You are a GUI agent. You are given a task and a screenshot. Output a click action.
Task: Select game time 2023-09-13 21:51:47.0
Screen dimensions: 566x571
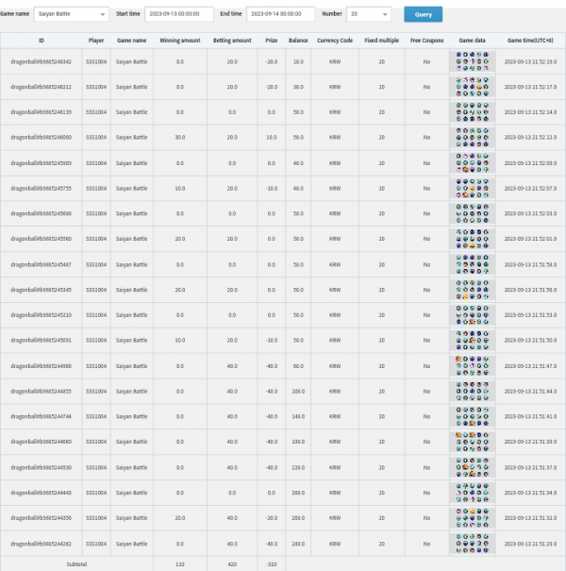pyautogui.click(x=530, y=366)
